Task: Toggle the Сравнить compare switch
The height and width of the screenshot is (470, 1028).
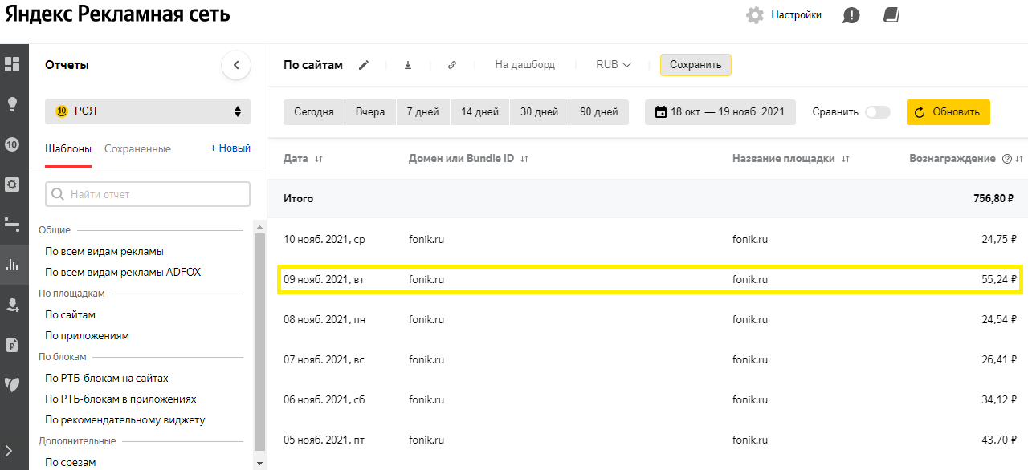Action: [877, 112]
